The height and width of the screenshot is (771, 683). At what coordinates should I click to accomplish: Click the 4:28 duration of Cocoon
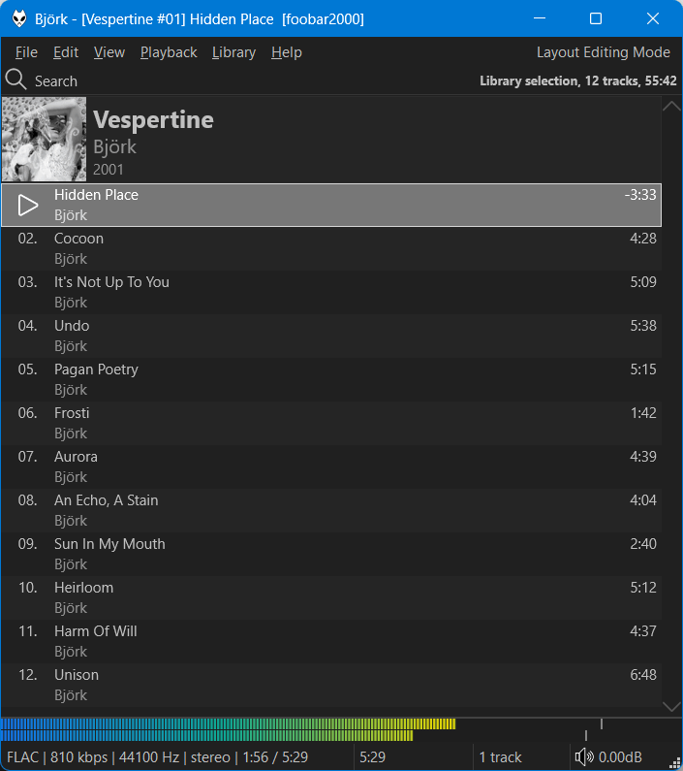pos(643,238)
